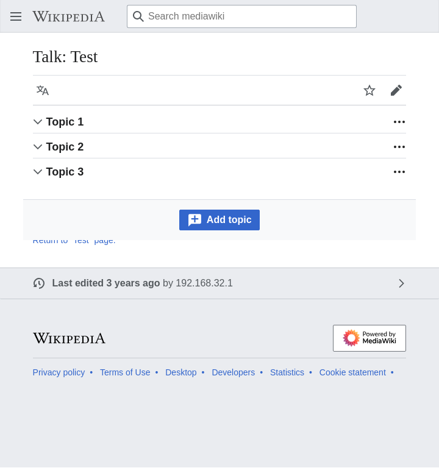The image size is (439, 468).
Task: Open Topic 3 more options ellipsis
Action: coord(399,172)
